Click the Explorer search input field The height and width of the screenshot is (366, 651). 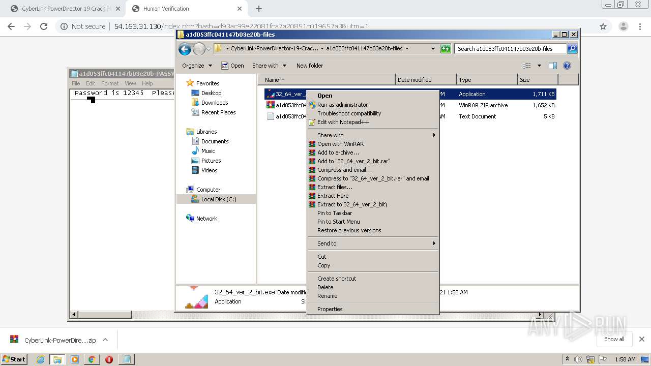pos(510,49)
